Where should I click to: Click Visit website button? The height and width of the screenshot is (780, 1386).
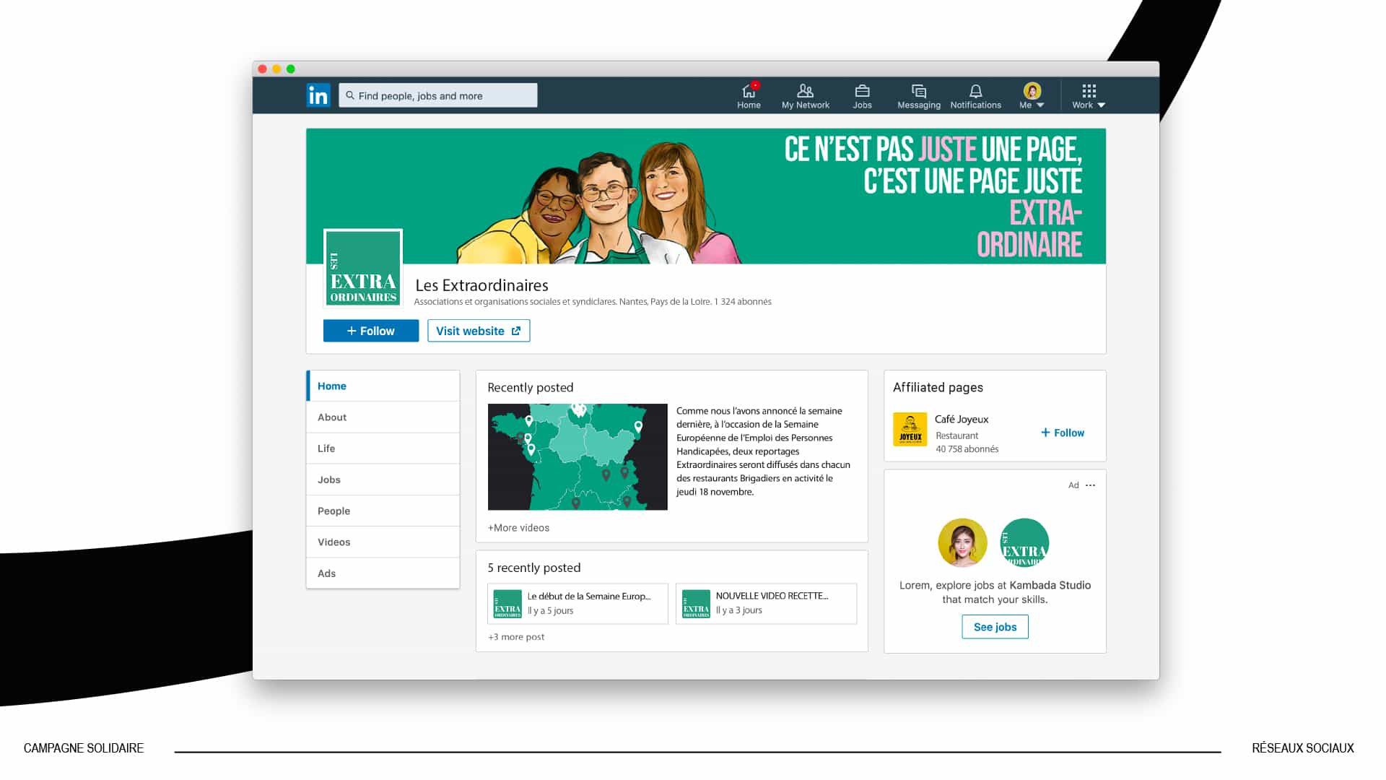(x=479, y=331)
